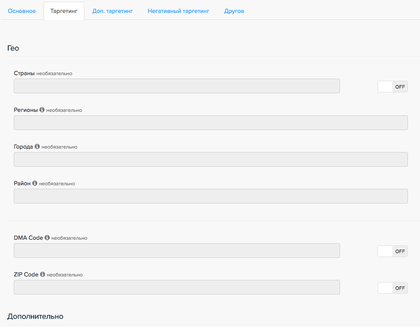Open the Города selection field
420x327 pixels.
tap(211, 159)
